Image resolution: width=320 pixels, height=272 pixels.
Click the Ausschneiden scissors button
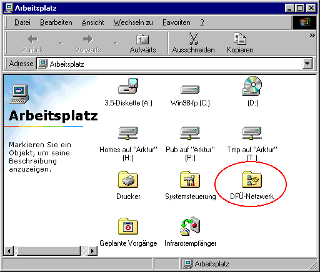click(193, 44)
